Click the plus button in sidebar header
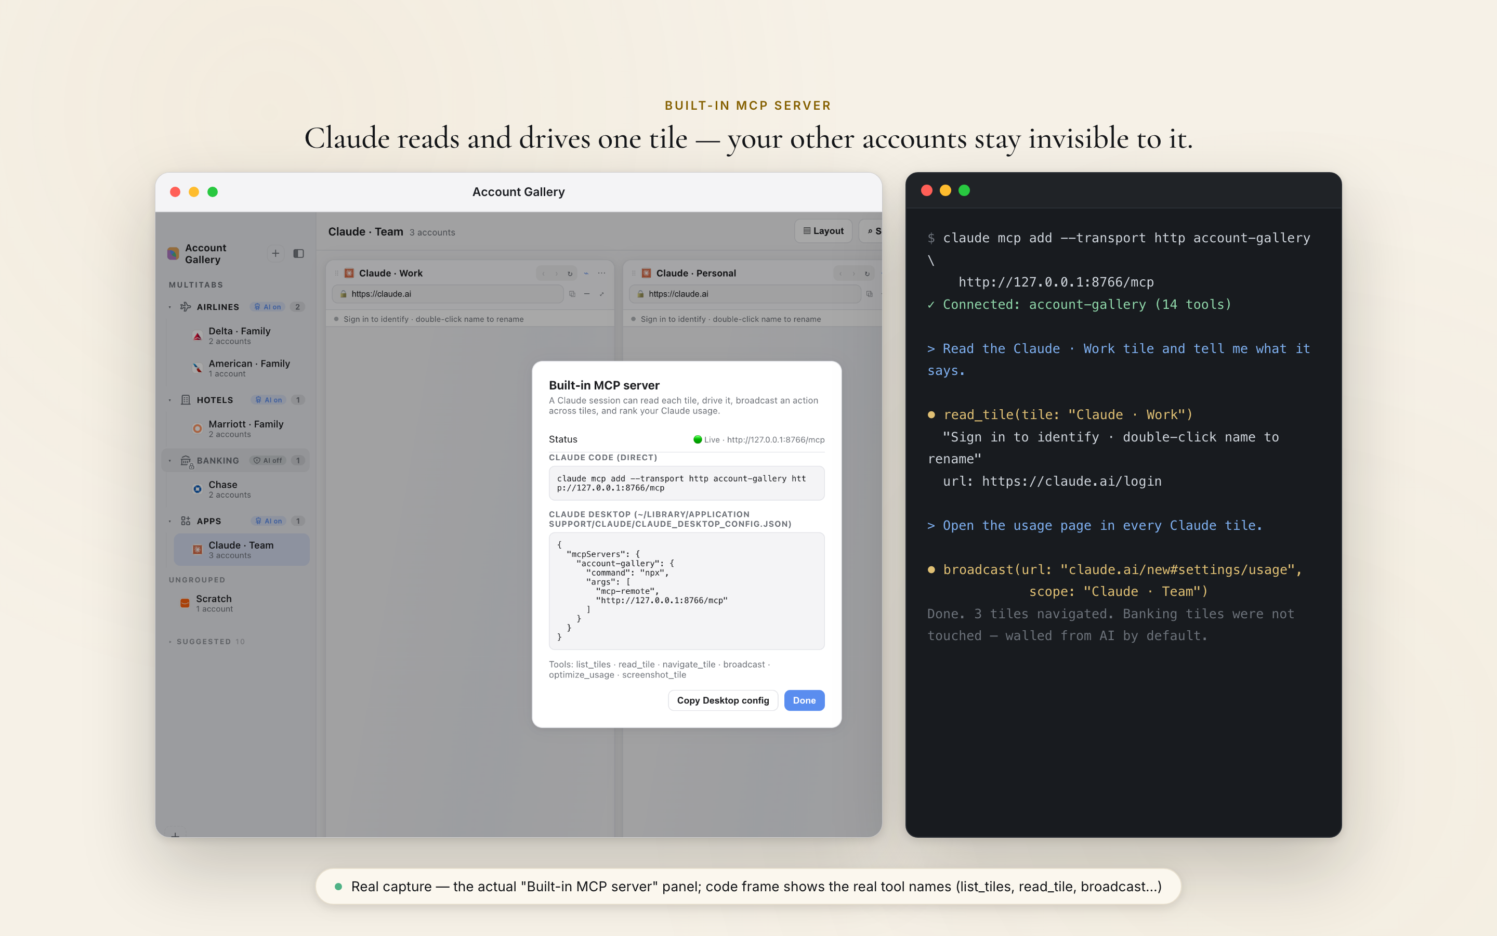 276,253
